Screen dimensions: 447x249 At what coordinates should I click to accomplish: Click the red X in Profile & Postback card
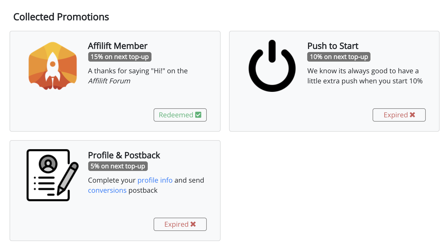(193, 224)
